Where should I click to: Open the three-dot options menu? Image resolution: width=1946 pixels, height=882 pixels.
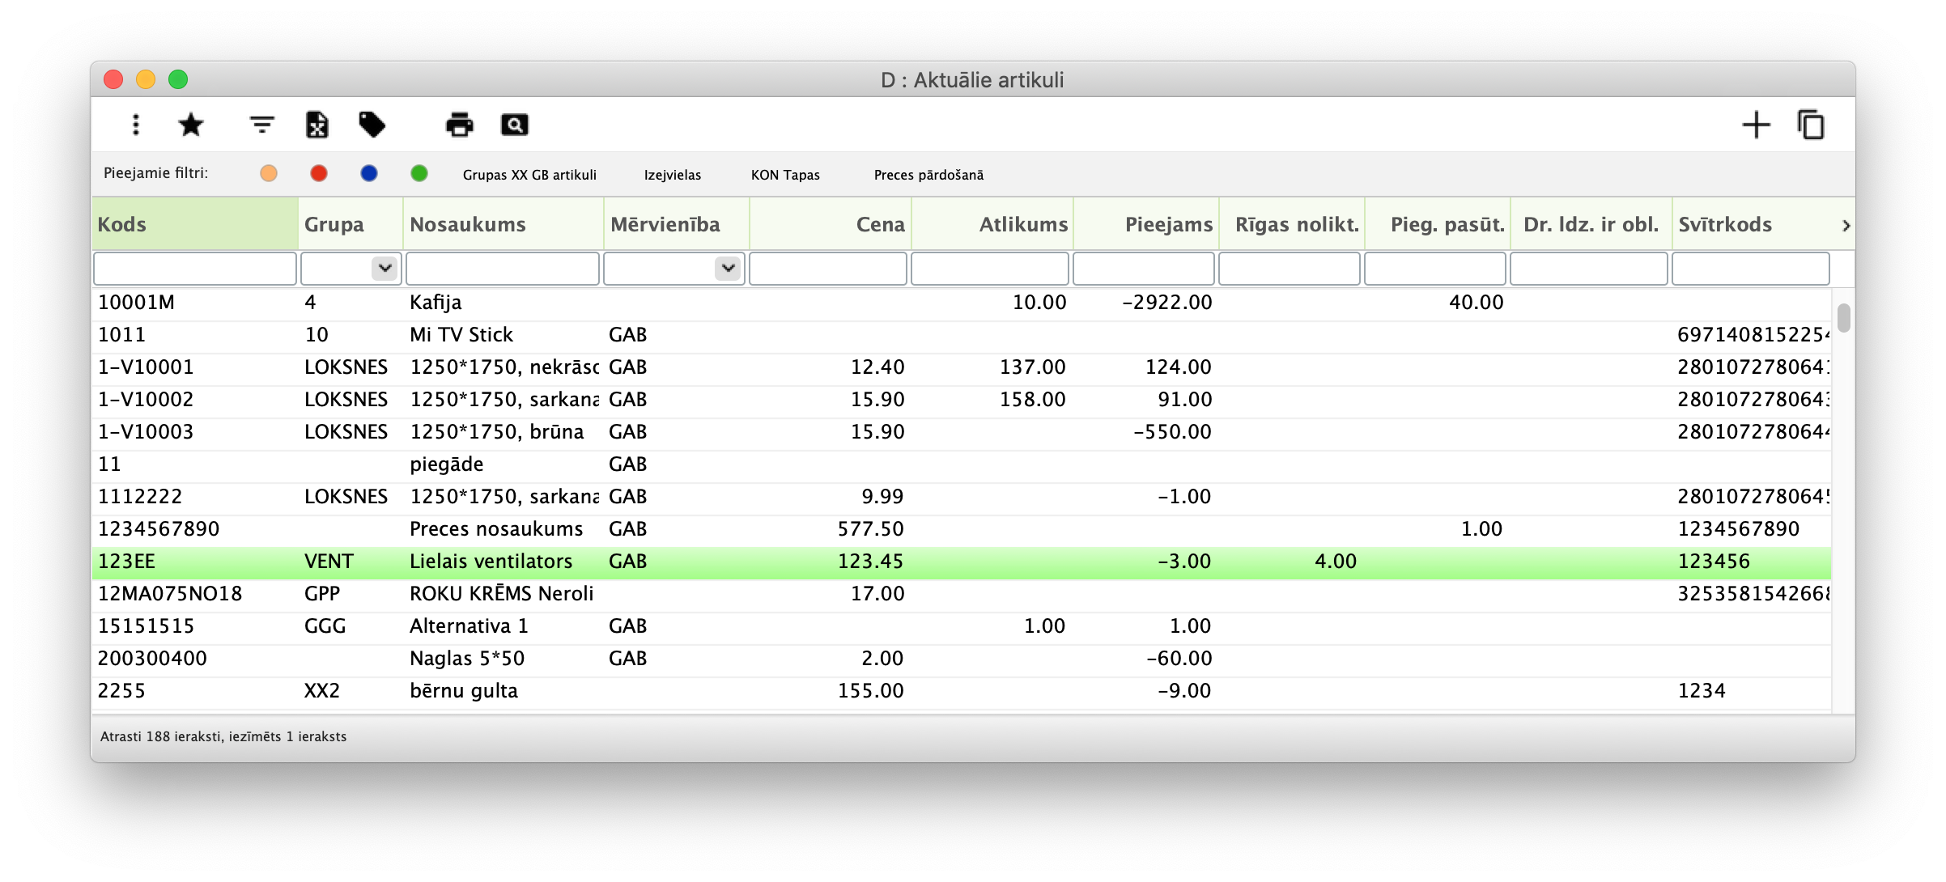136,125
